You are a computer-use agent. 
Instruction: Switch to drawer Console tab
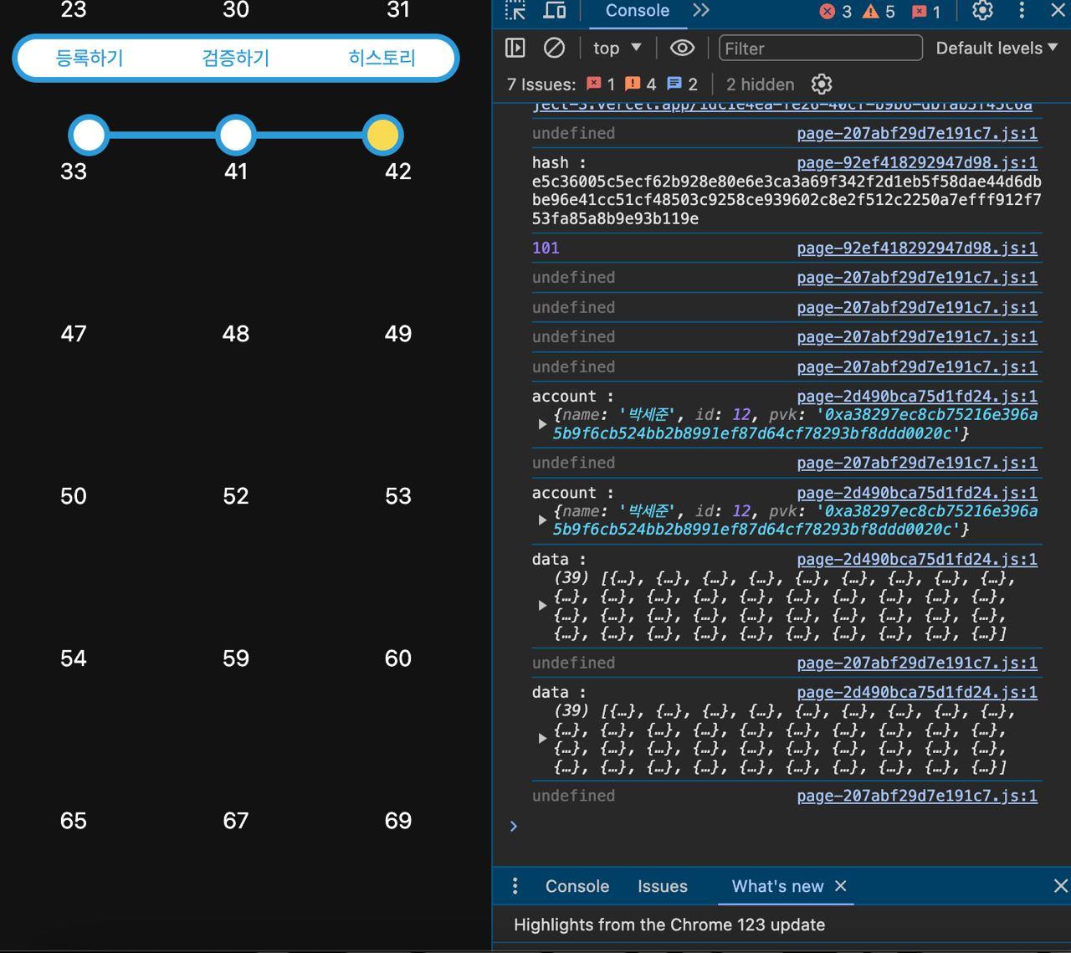tap(577, 886)
